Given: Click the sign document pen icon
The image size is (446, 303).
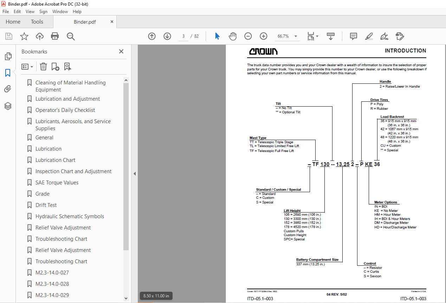Looking at the screenshot, I should pos(384,36).
